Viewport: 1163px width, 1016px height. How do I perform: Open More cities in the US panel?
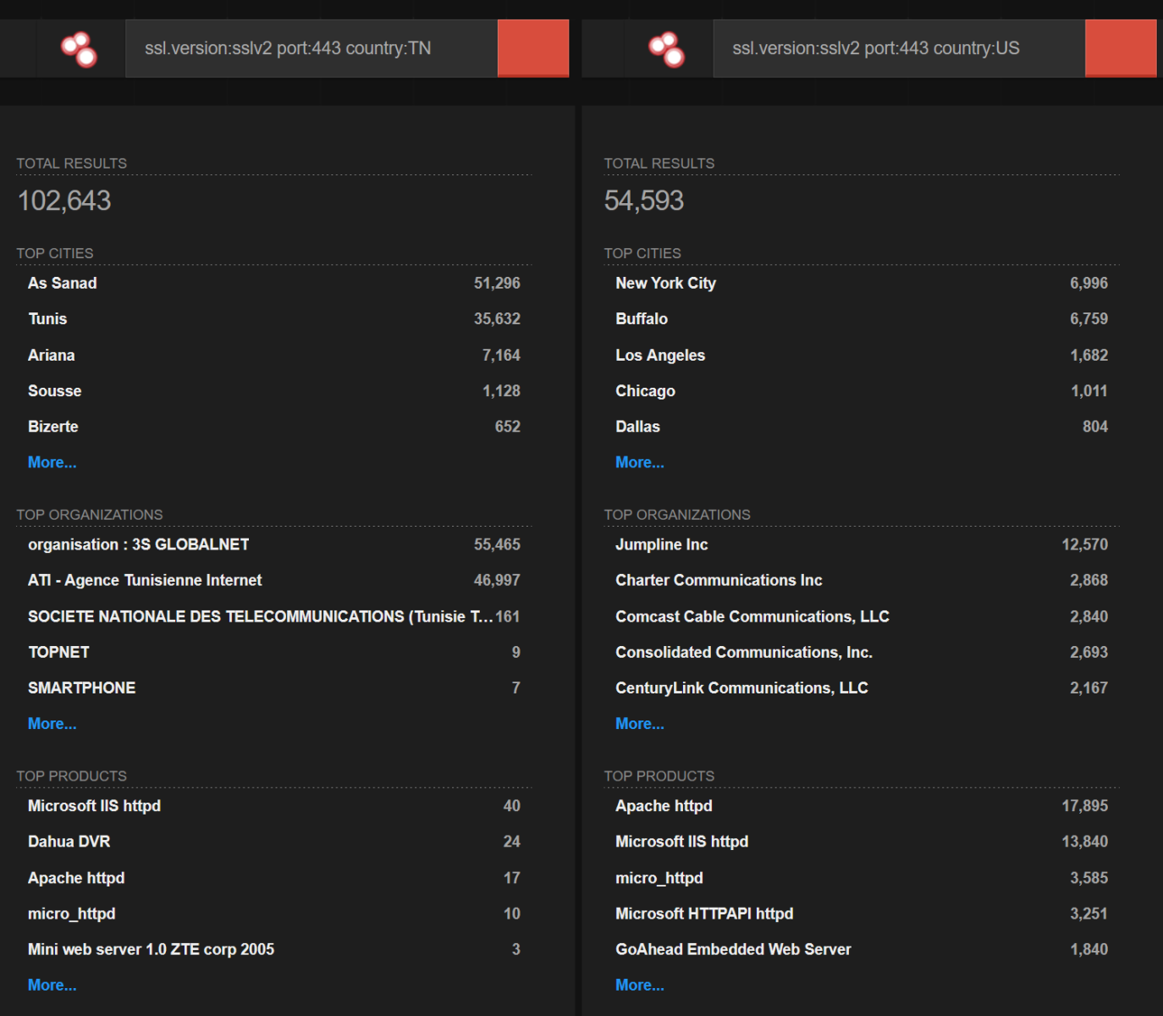640,462
